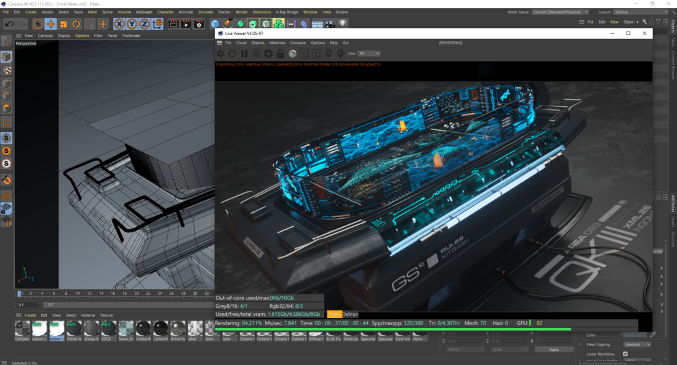Select the Move tool in top toolbar
677x365 pixels.
click(x=51, y=24)
